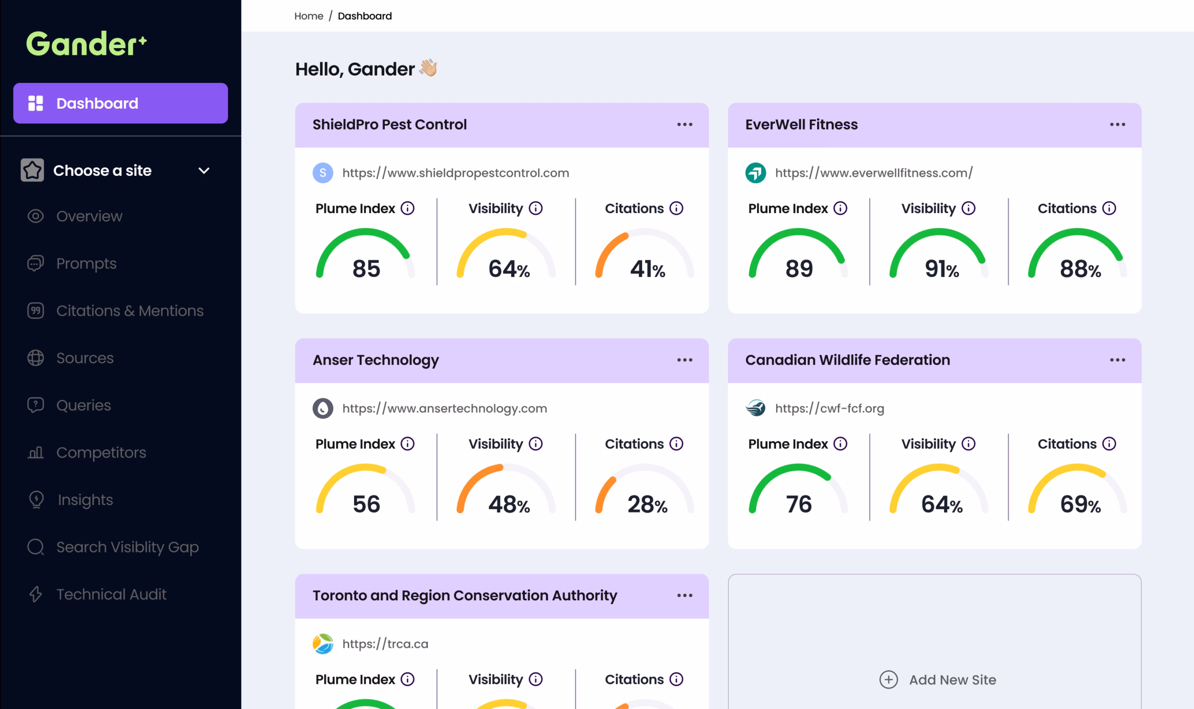This screenshot has height=709, width=1194.
Task: Click the Canadian Wildlife Federation site logo icon
Action: (x=756, y=408)
